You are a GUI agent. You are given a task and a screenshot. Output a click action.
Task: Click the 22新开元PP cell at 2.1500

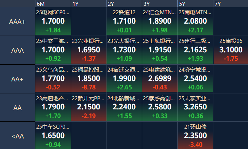coord(89,107)
